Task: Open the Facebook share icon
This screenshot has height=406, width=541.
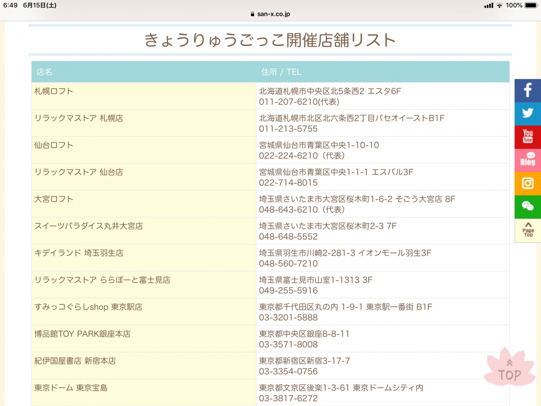Action: tap(527, 90)
